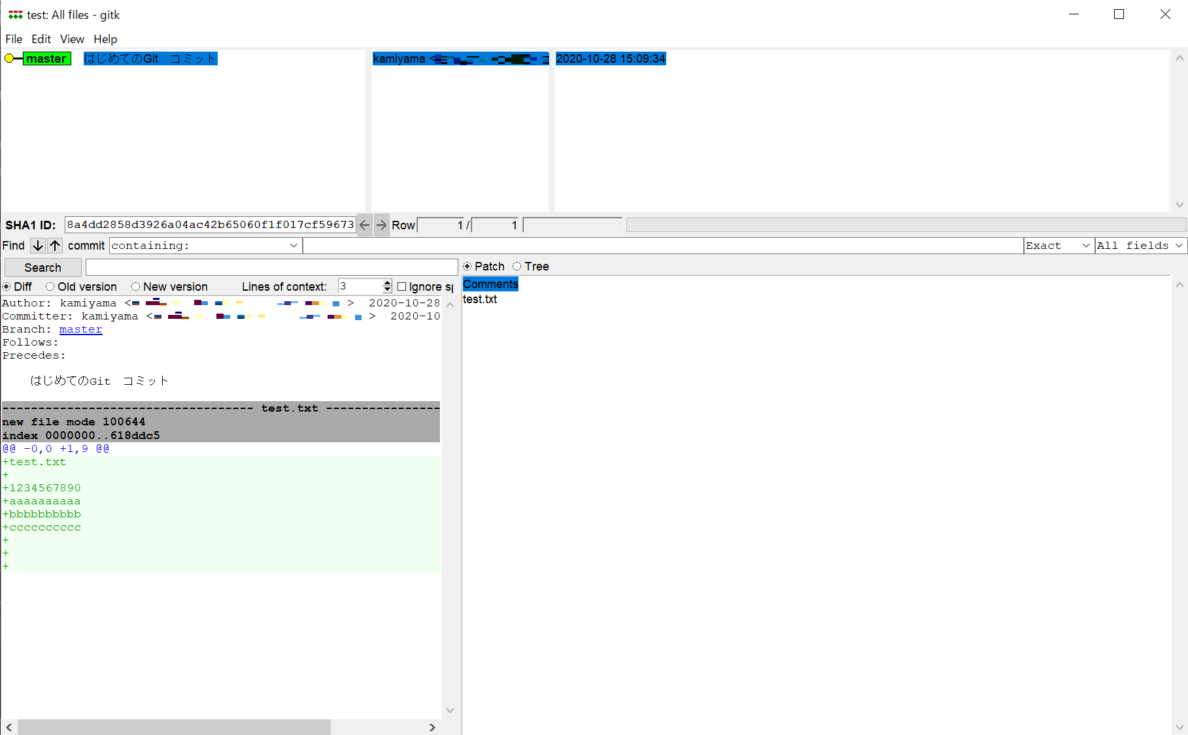
Task: Click the right arrow of the bottom scrollbar
Action: (x=432, y=727)
